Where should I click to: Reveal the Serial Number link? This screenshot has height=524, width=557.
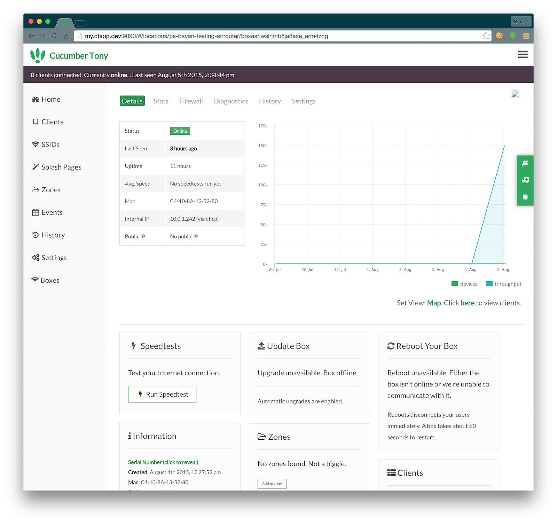point(163,462)
